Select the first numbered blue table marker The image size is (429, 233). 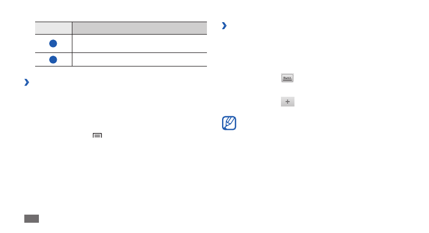click(x=53, y=44)
